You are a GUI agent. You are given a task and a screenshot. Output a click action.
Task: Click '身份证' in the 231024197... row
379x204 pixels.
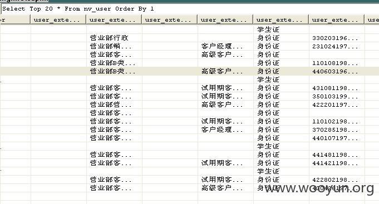click(x=268, y=46)
